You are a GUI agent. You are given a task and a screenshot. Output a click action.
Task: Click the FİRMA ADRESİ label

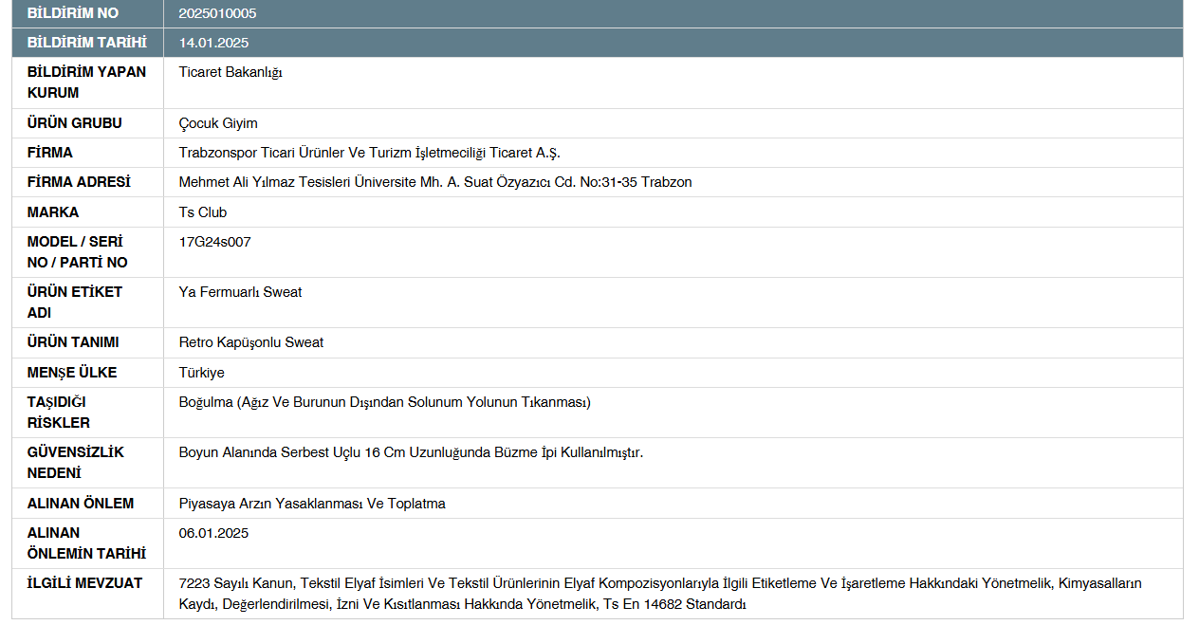click(x=79, y=182)
